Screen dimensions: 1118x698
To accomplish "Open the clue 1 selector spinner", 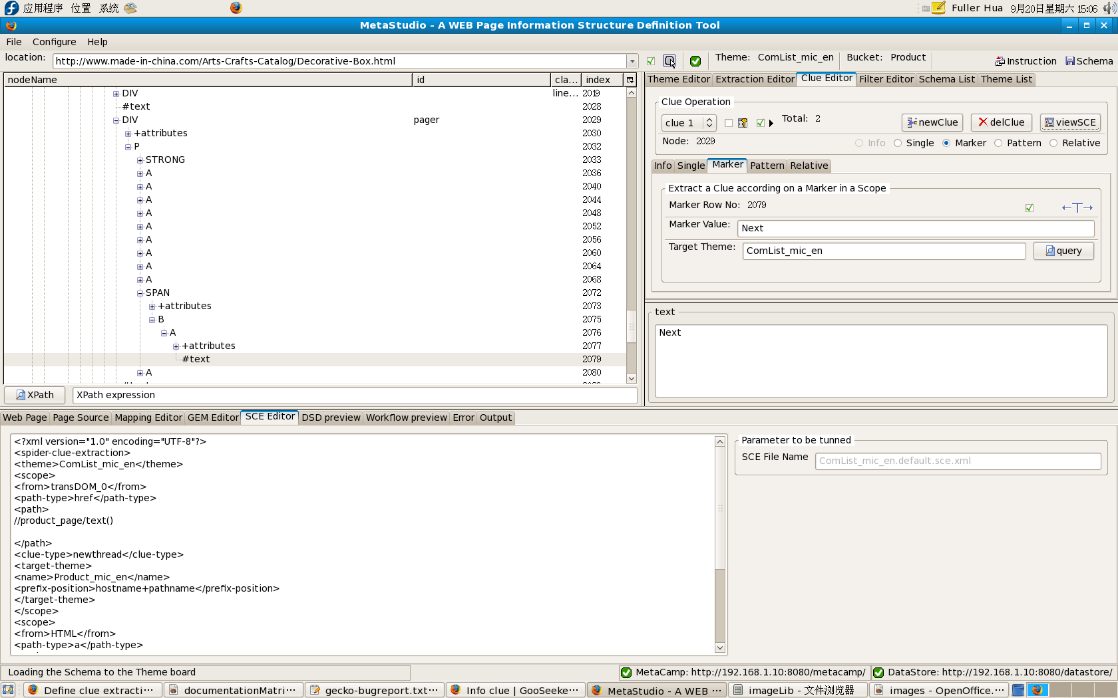I will coord(709,123).
